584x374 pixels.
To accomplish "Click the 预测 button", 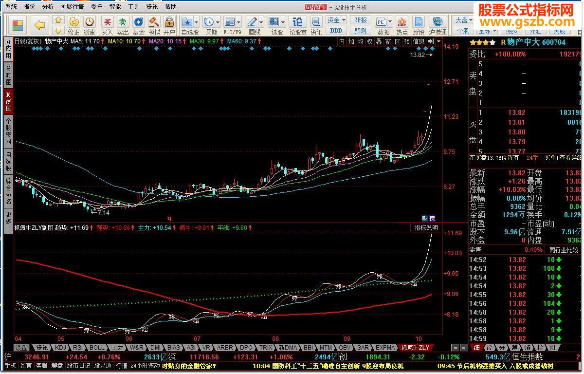I will pos(361,30).
